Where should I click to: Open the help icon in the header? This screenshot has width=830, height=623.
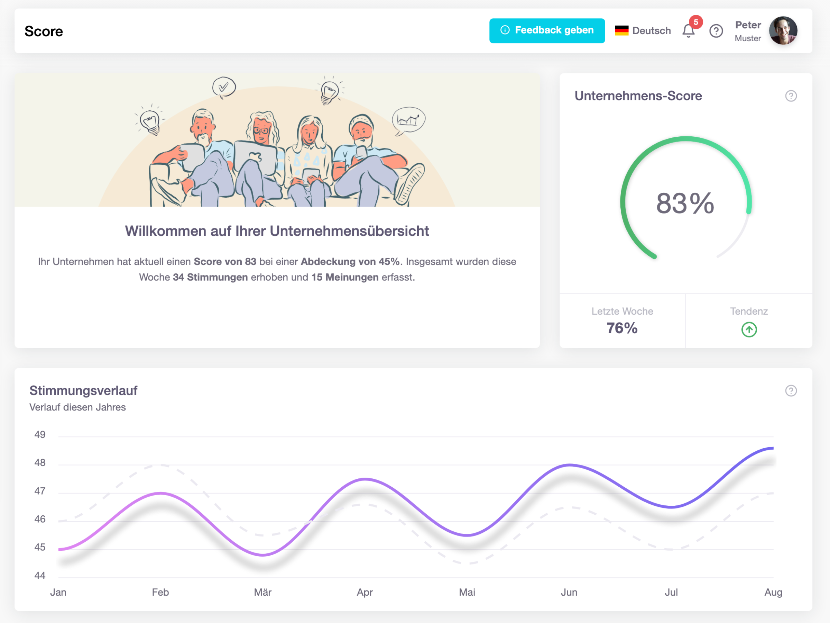click(716, 31)
